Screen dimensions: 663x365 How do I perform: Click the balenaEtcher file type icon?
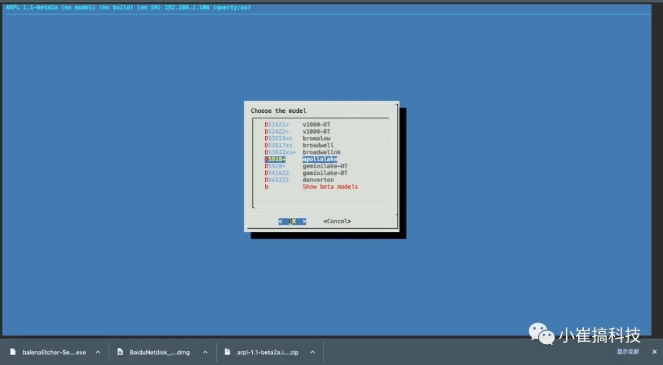pyautogui.click(x=13, y=352)
